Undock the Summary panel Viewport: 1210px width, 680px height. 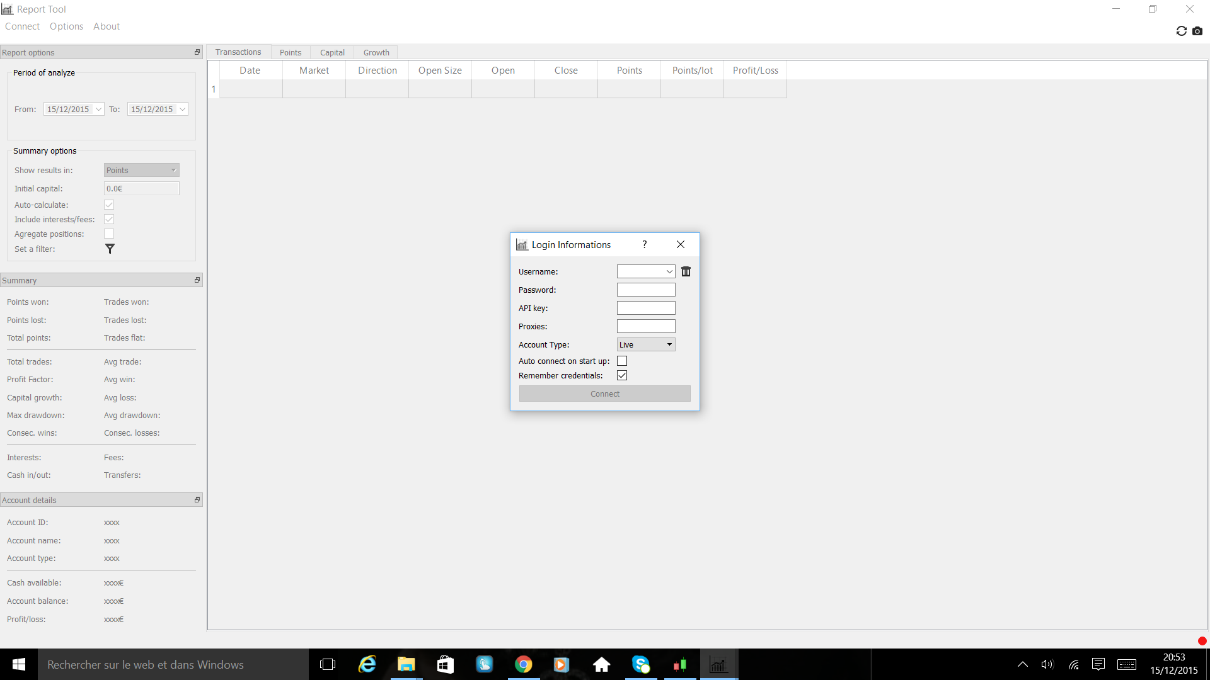point(197,280)
